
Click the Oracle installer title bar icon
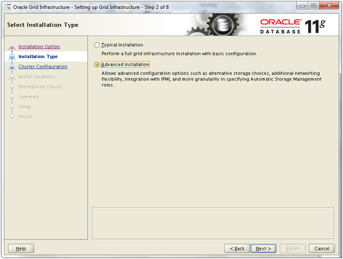tap(8, 7)
